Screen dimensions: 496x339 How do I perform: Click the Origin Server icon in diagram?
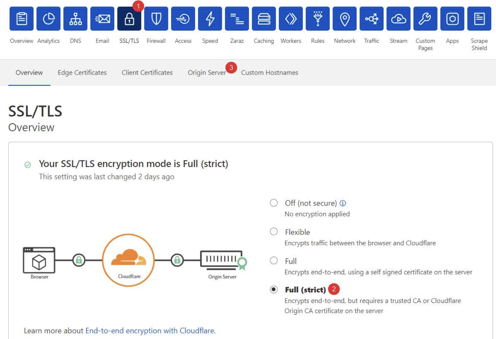(x=224, y=260)
